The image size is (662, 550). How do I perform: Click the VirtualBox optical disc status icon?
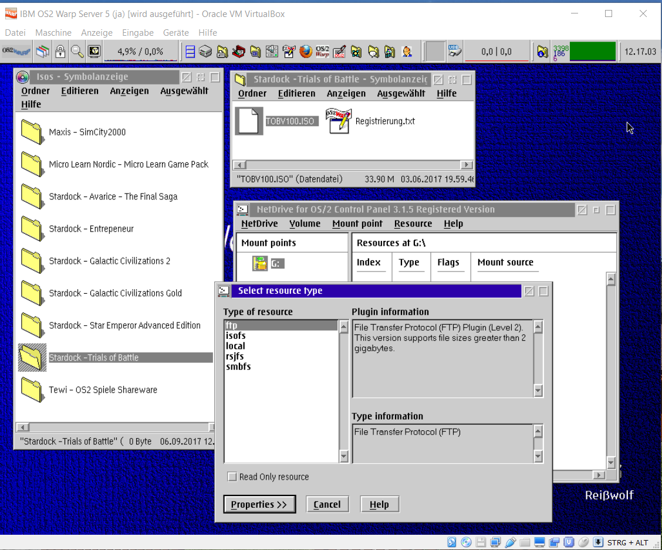[x=466, y=542]
